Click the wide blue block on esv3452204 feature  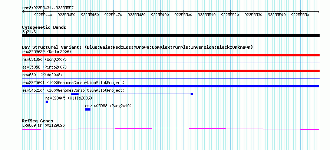pyautogui.click(x=75, y=94)
